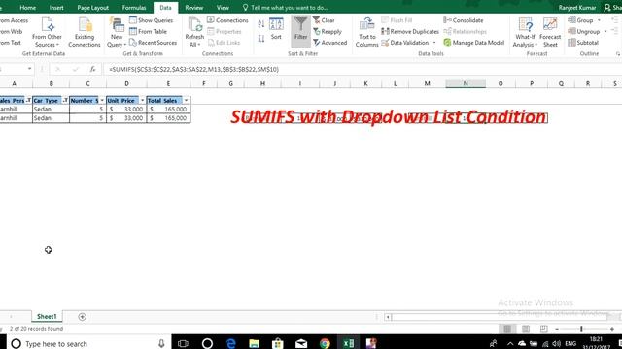Image resolution: width=622 pixels, height=349 pixels.
Task: Add a new sheet with plus button
Action: [x=82, y=317]
